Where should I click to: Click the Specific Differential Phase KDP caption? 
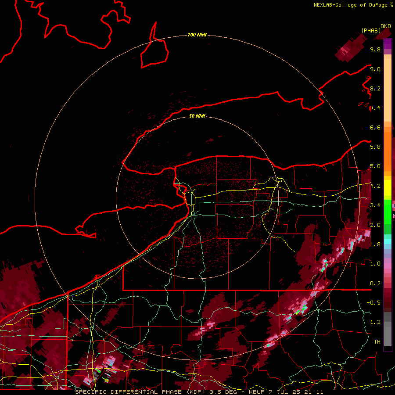click(199, 392)
